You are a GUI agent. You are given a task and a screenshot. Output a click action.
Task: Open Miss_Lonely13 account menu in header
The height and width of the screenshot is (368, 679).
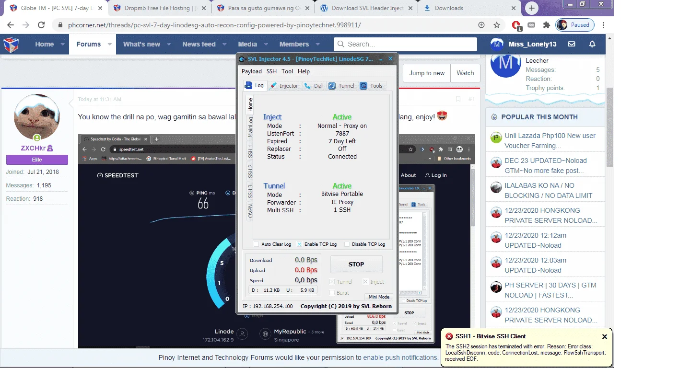[524, 44]
